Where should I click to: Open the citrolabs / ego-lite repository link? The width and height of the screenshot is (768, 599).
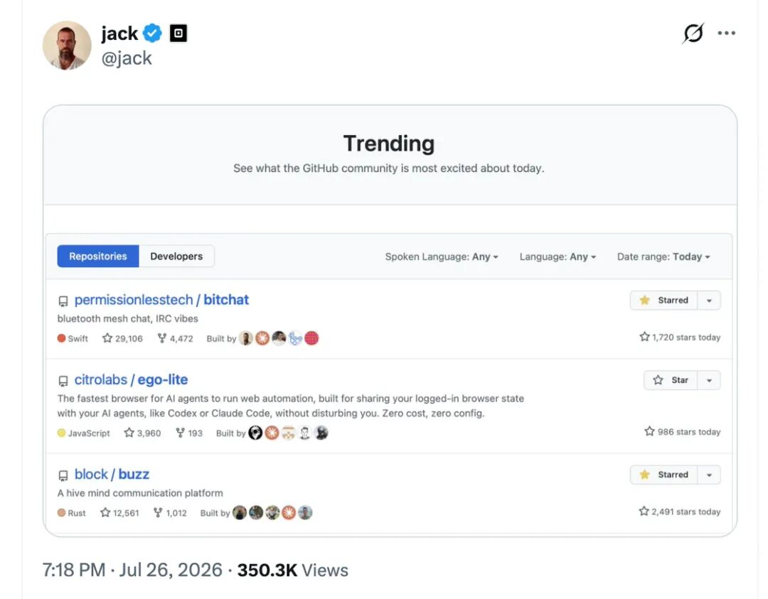coord(131,379)
